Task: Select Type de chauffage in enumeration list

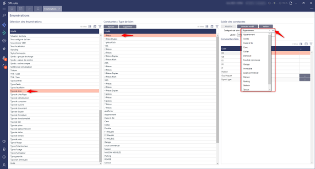Action: click(x=54, y=94)
